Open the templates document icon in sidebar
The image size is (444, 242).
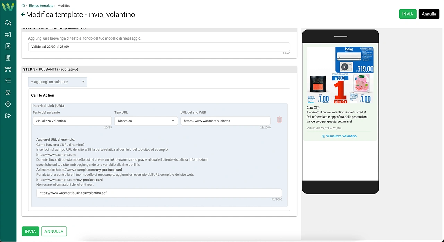coord(8,58)
